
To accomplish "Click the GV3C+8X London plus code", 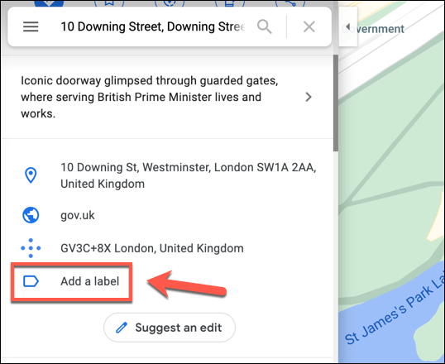I will pos(152,248).
